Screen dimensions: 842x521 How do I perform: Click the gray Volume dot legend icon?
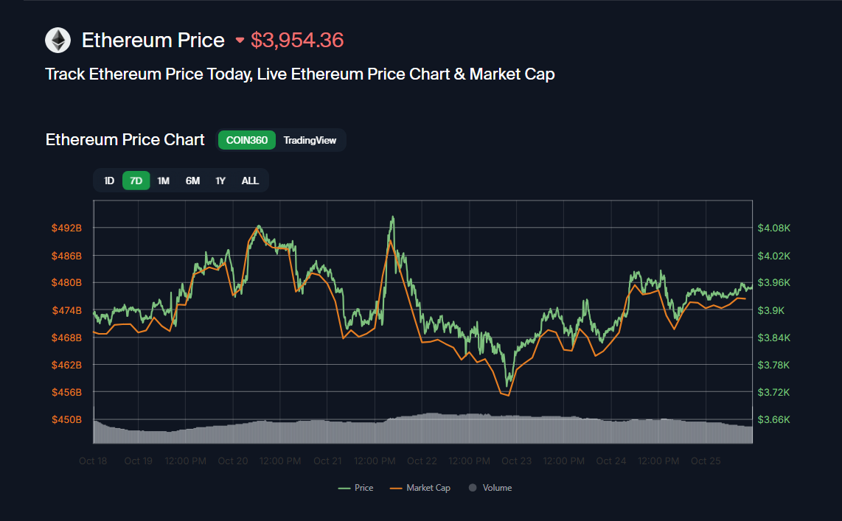click(471, 487)
